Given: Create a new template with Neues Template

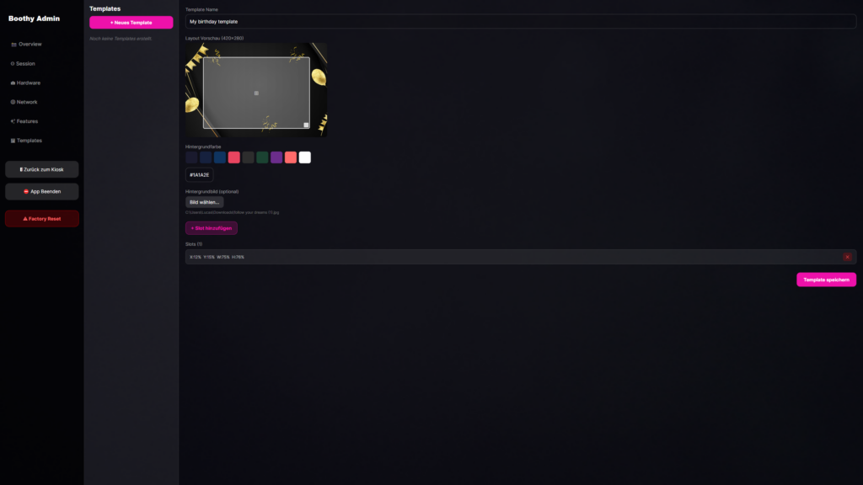Looking at the screenshot, I should click(131, 23).
